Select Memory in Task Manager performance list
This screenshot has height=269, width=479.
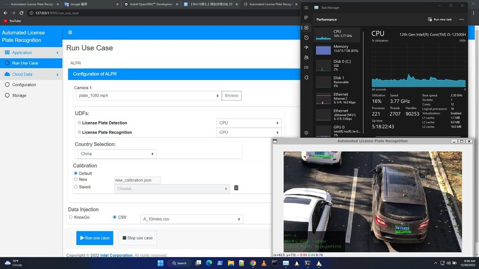pos(337,49)
